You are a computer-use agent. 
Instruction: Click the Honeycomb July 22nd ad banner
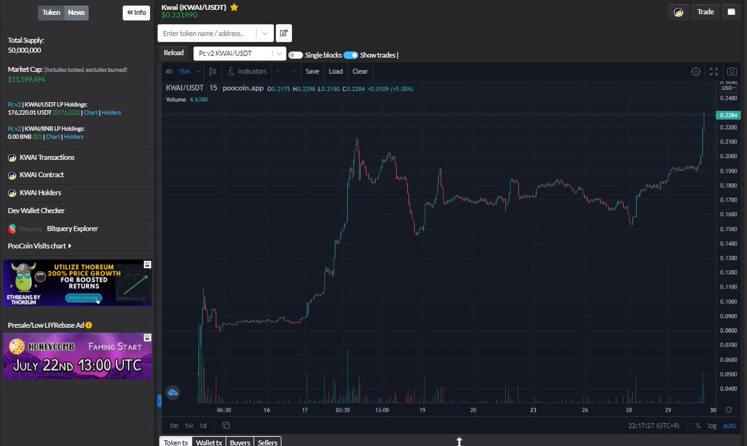tap(77, 356)
